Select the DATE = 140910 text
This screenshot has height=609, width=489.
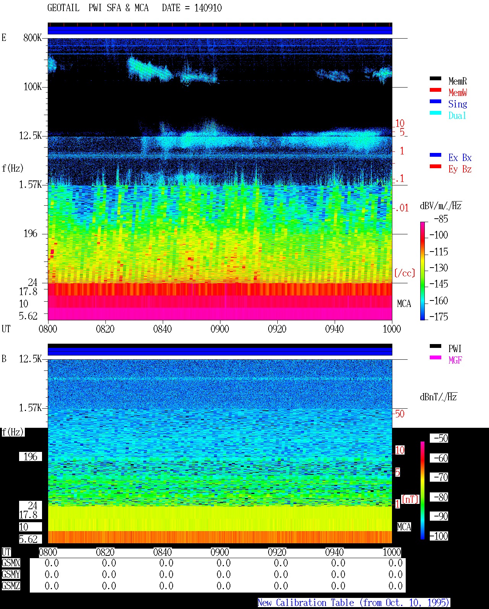(192, 8)
